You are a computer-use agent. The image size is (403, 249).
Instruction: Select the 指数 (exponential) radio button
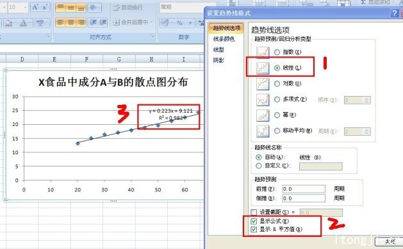click(x=277, y=52)
